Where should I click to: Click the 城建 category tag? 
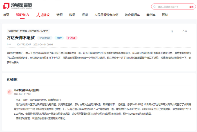coord(59,38)
